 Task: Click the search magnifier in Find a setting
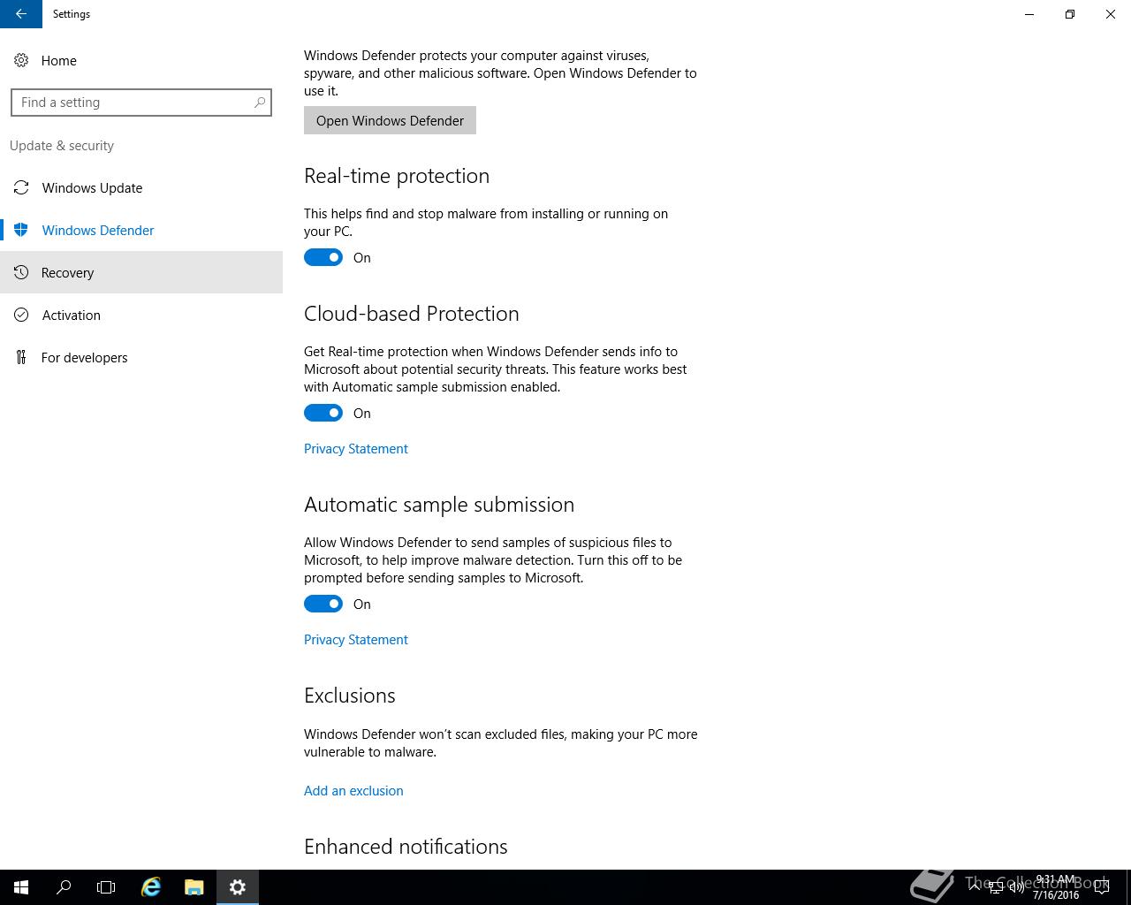(260, 103)
